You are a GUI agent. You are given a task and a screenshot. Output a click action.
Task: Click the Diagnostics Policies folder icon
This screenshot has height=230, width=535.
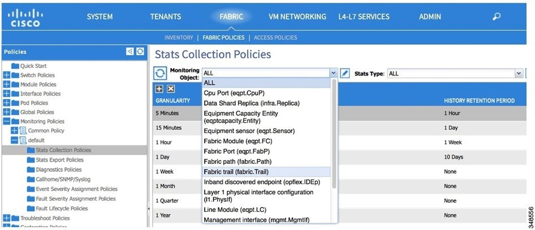click(x=31, y=170)
